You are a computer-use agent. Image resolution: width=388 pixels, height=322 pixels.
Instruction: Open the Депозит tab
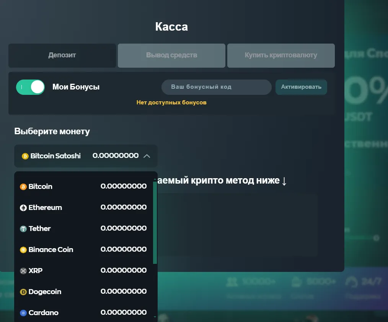[62, 55]
